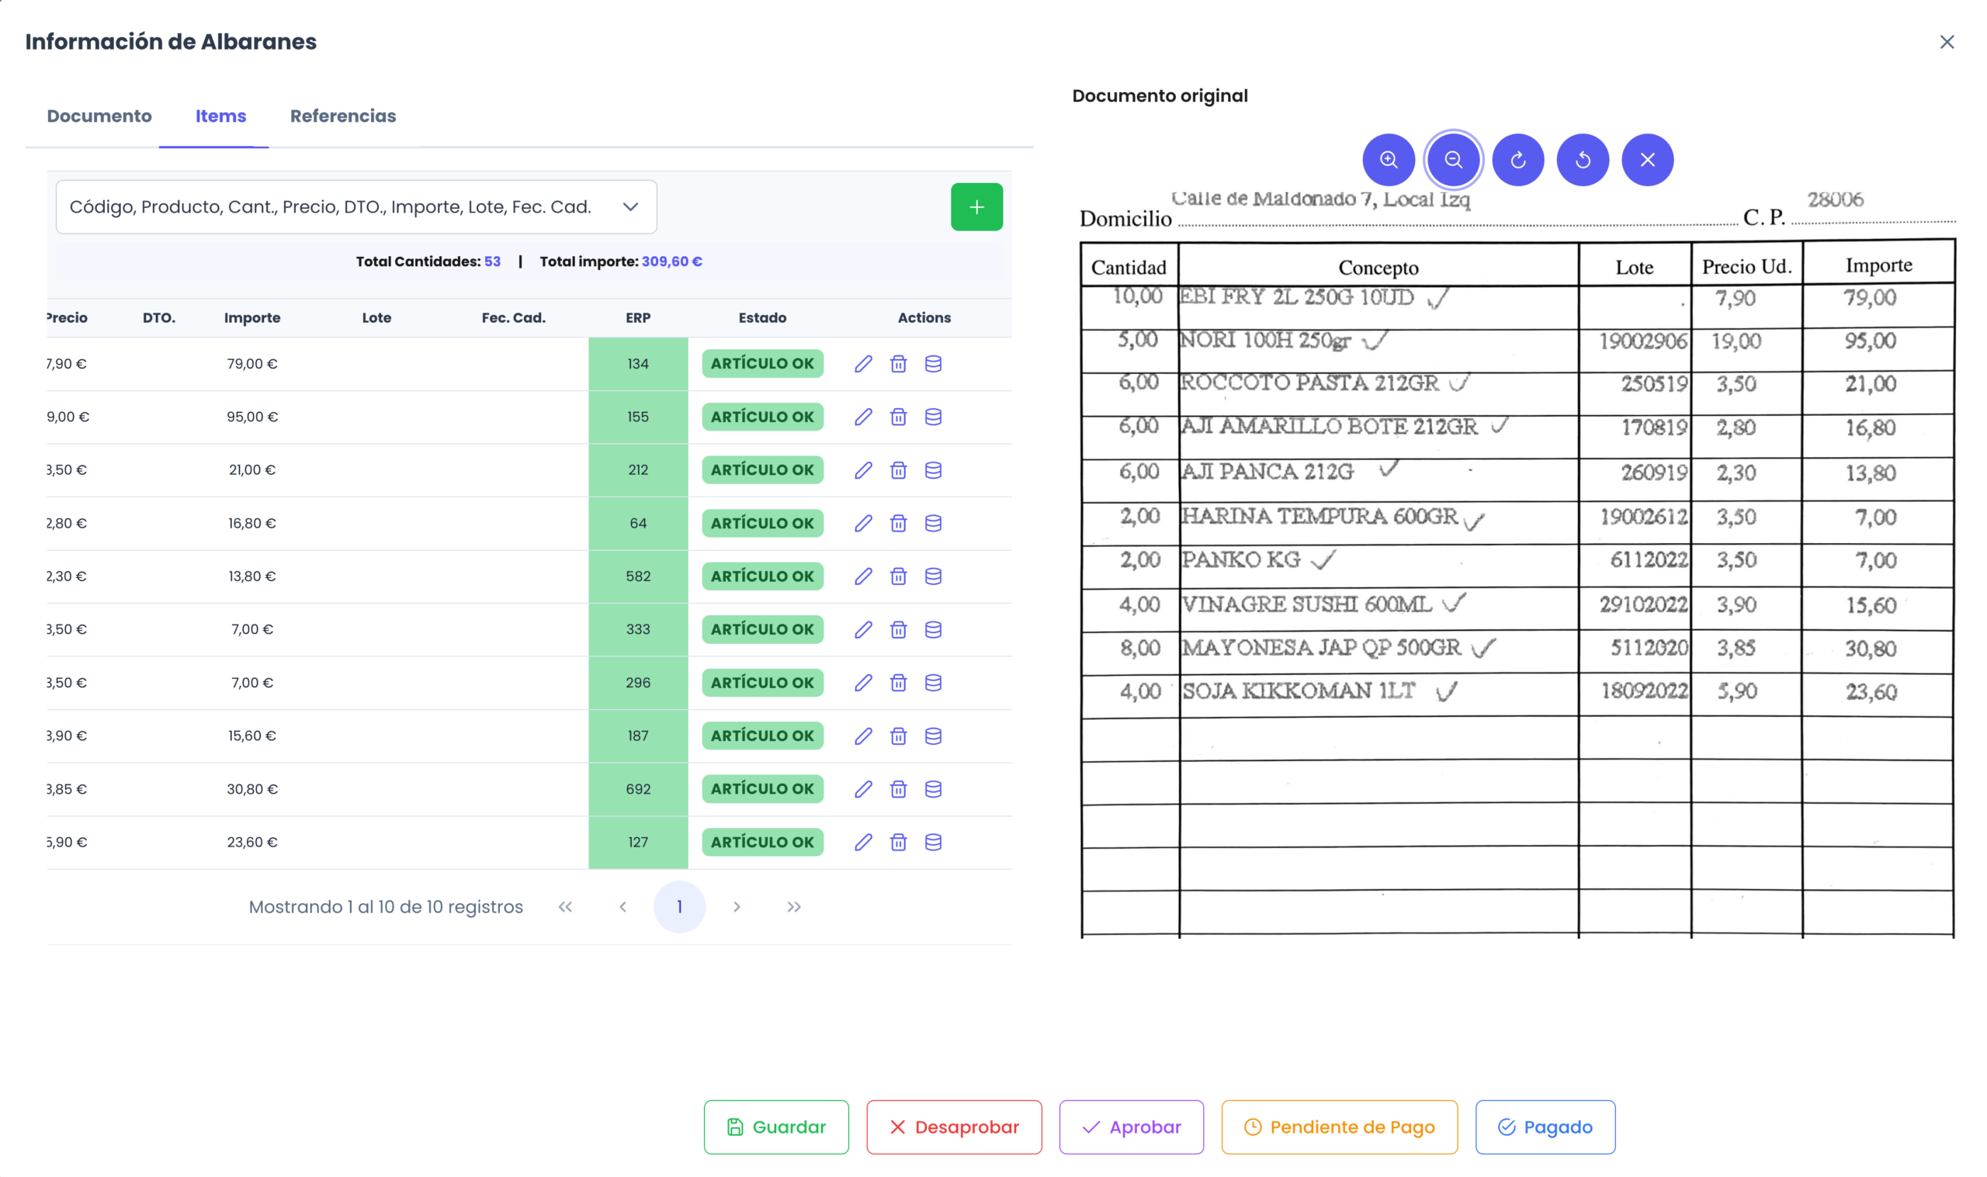Switch to the Documento tab
Screen dimensions: 1987x1177
[x=99, y=116]
